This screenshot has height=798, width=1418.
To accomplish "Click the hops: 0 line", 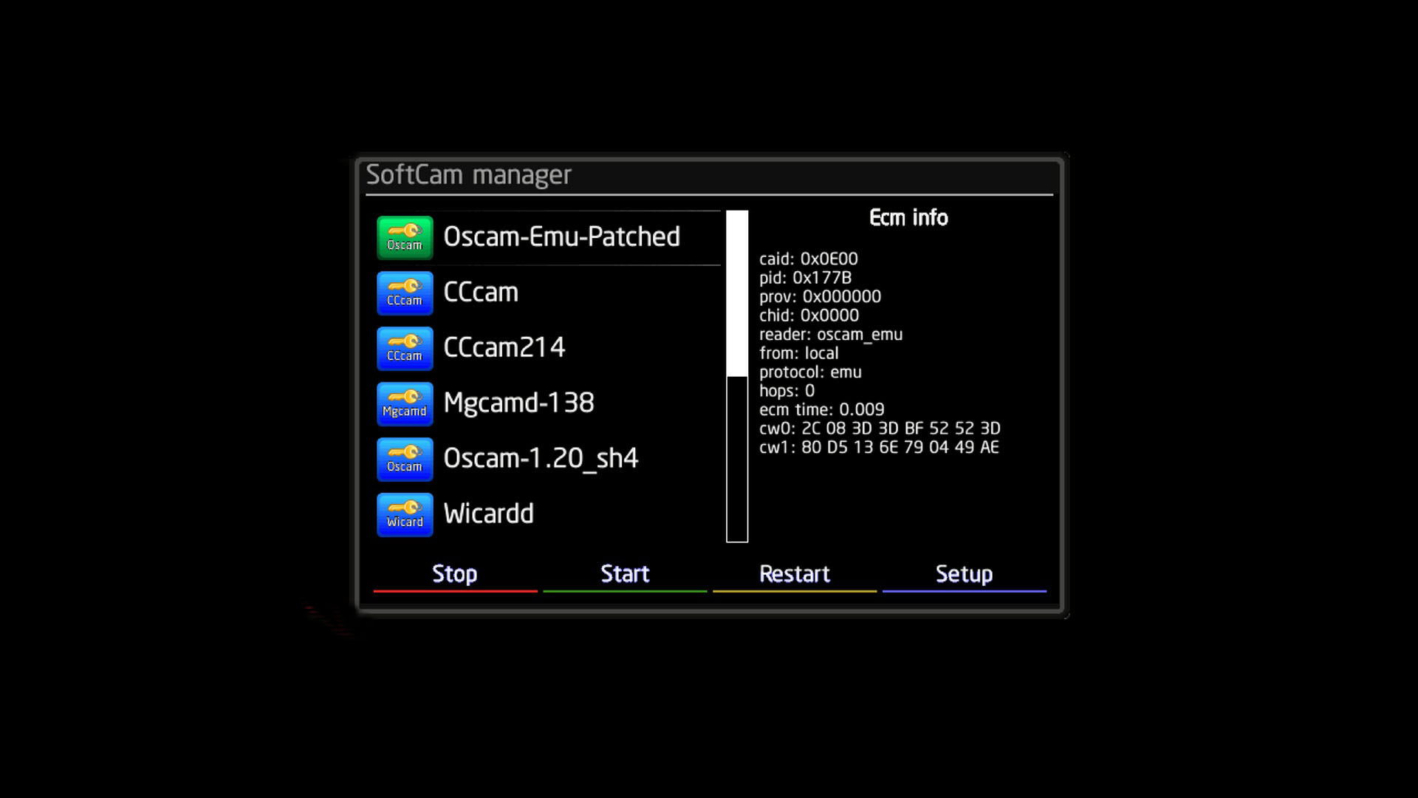I will click(787, 391).
